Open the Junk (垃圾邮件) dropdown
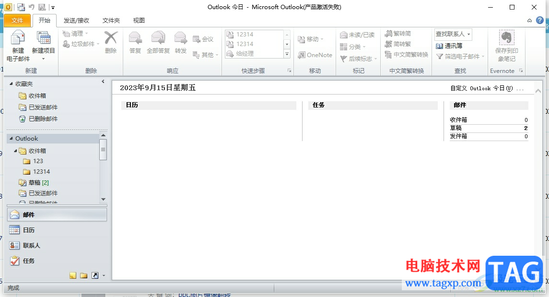Screen dimensions: 549x297 coord(81,44)
